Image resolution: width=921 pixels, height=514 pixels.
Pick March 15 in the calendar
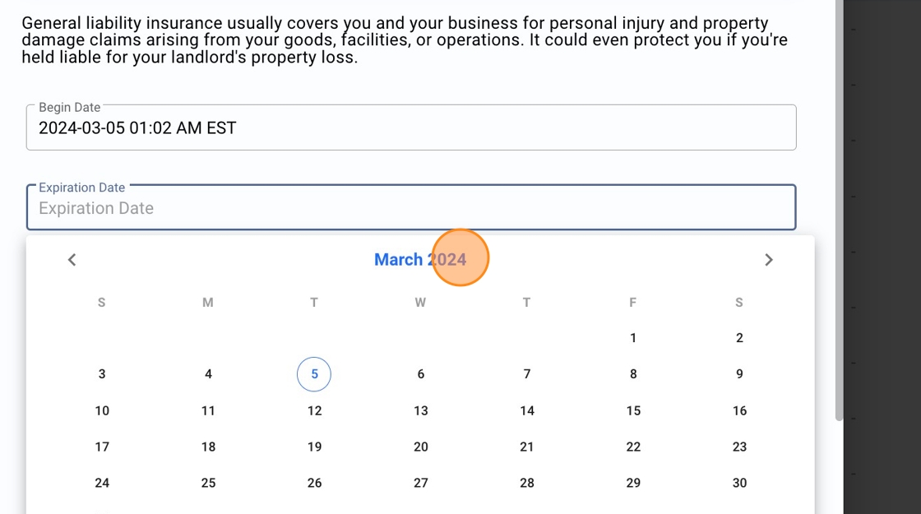633,410
